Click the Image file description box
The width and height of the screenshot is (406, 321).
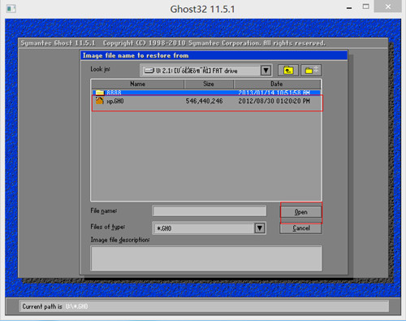[x=206, y=258]
